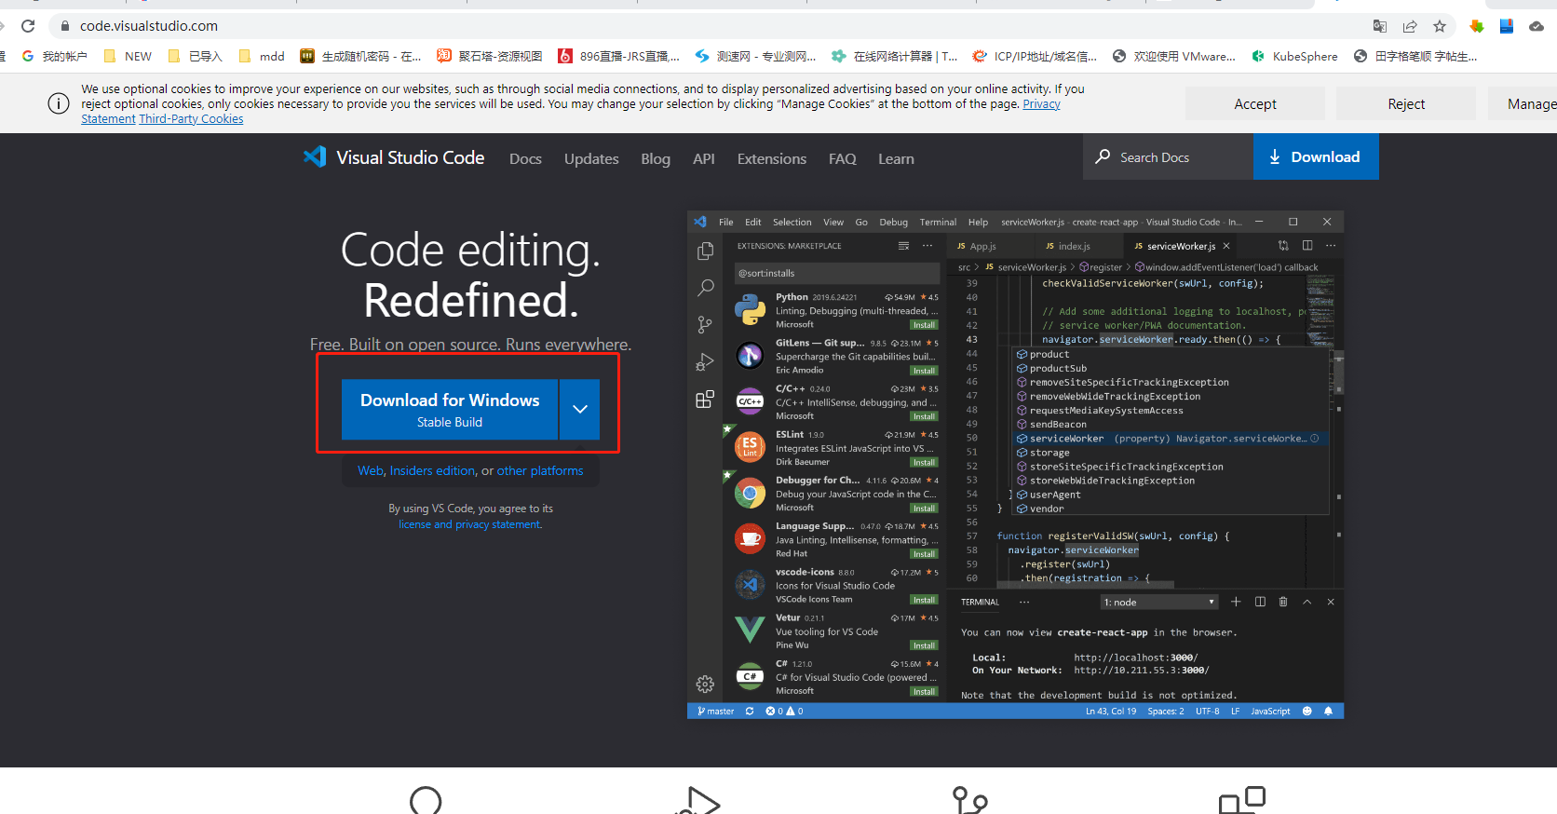This screenshot has height=814, width=1557.
Task: Open the translate page icon in the address bar
Action: [1380, 26]
